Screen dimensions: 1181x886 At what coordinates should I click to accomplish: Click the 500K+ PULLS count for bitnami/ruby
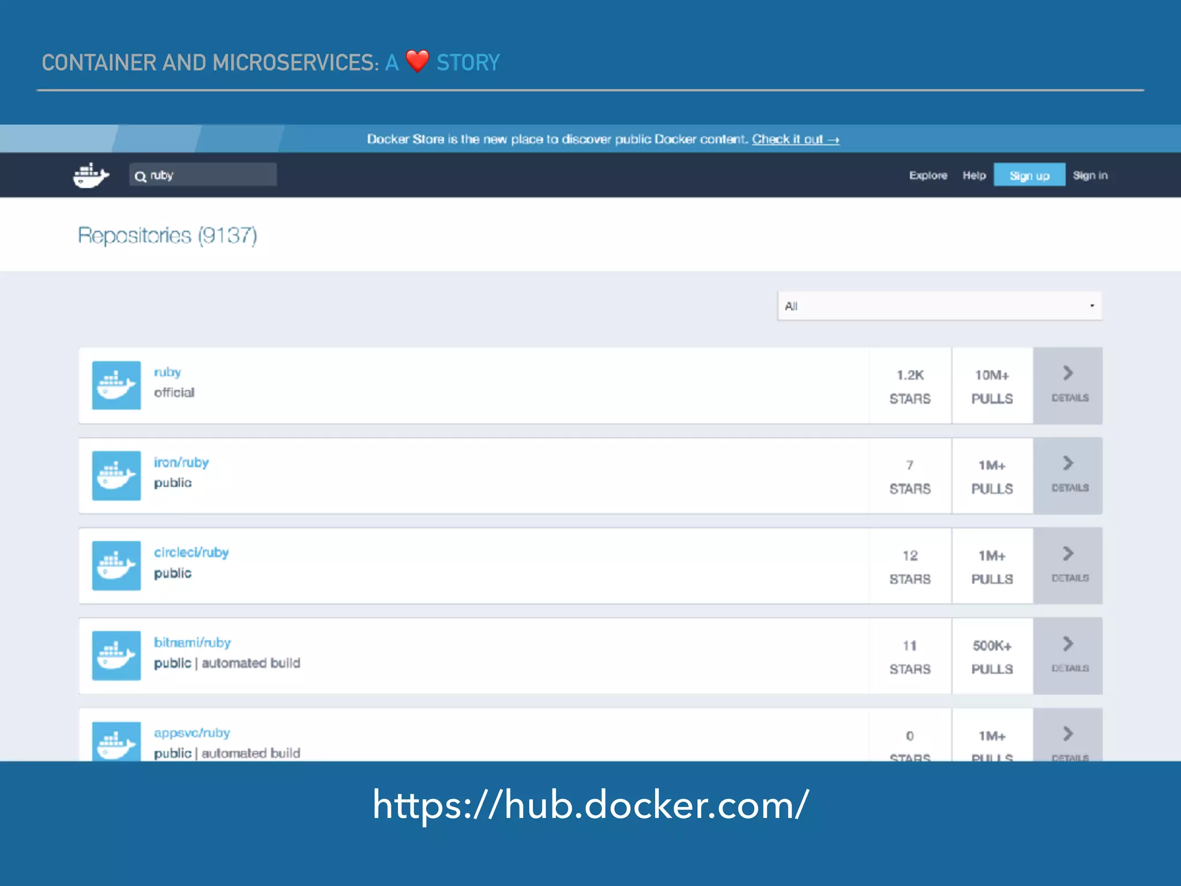992,656
